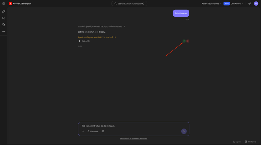This screenshot has width=261, height=145.
Task: Expand the Loaded Cja skill steps summary
Action: point(101,26)
